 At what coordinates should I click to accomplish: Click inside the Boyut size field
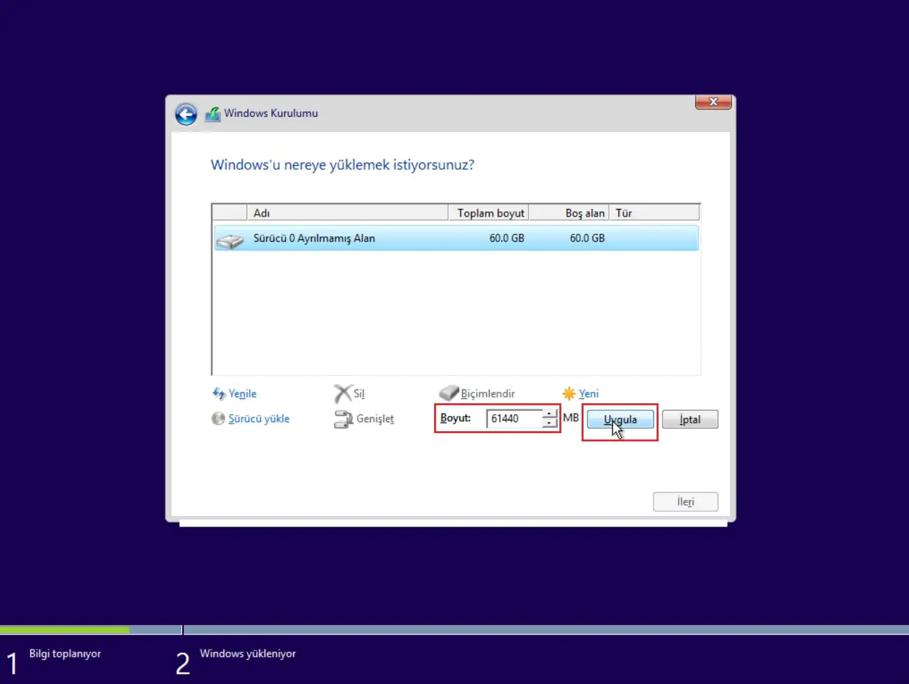point(514,418)
